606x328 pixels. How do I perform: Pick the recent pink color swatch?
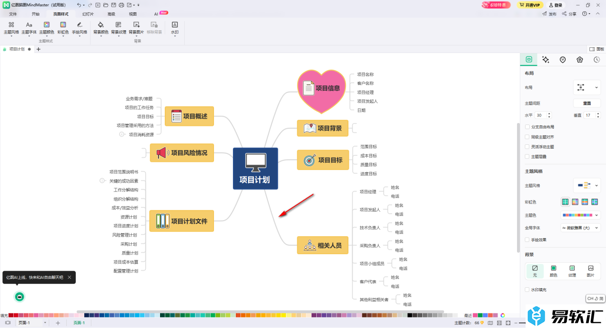[475, 315]
